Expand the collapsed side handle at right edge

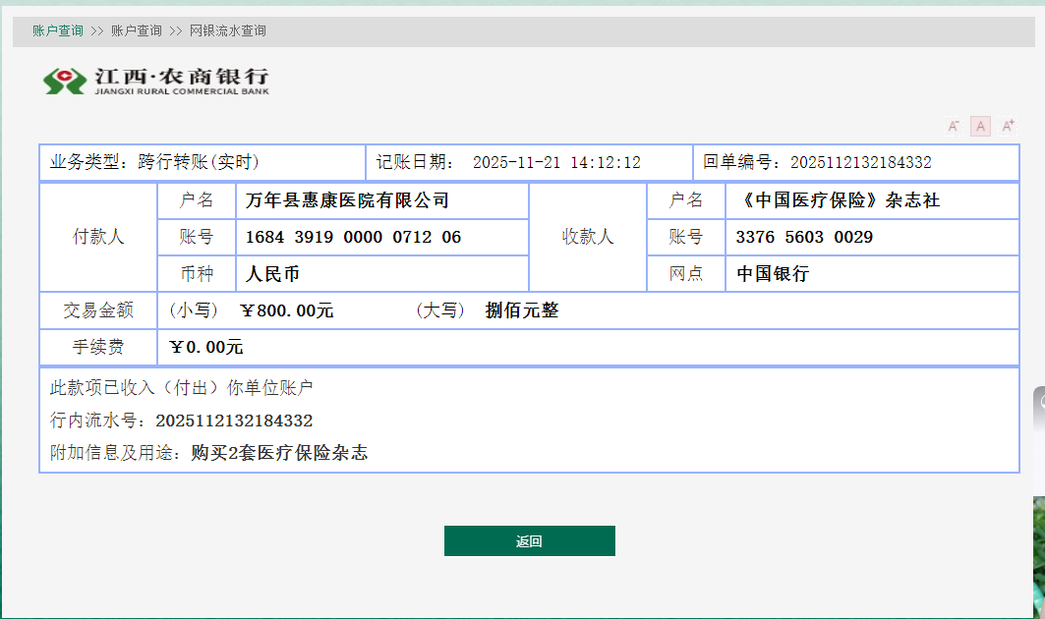[1039, 414]
